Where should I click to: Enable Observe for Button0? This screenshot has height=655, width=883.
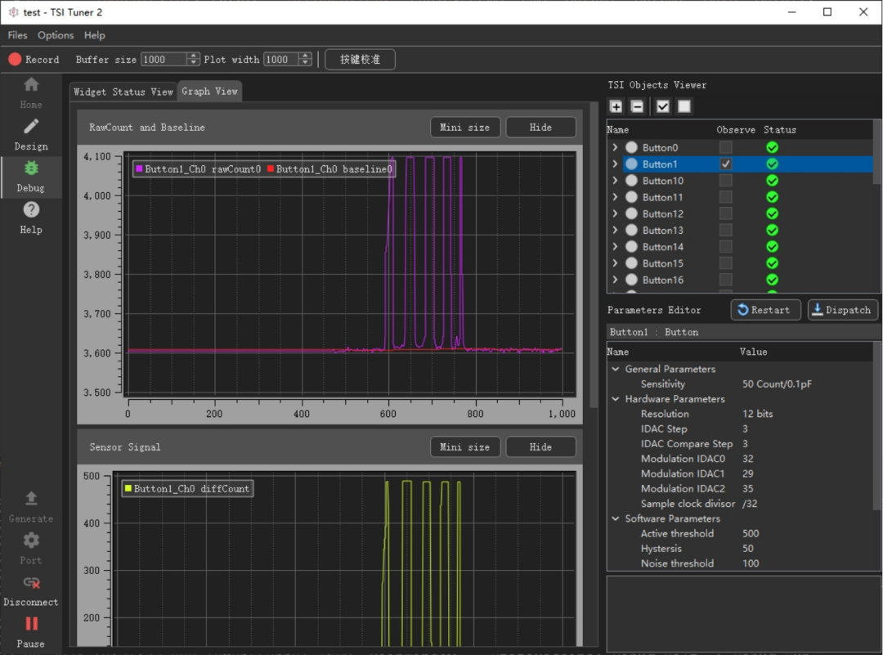pyautogui.click(x=725, y=147)
